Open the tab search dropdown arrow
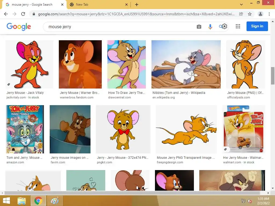This screenshot has height=206, width=275. click(x=241, y=5)
